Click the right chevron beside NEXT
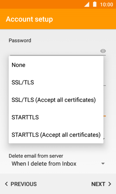The image size is (116, 194). 110,184
